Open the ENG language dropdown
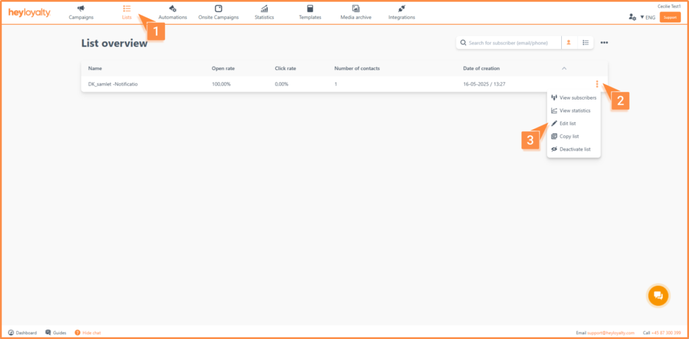Image resolution: width=689 pixels, height=339 pixels. (x=646, y=17)
